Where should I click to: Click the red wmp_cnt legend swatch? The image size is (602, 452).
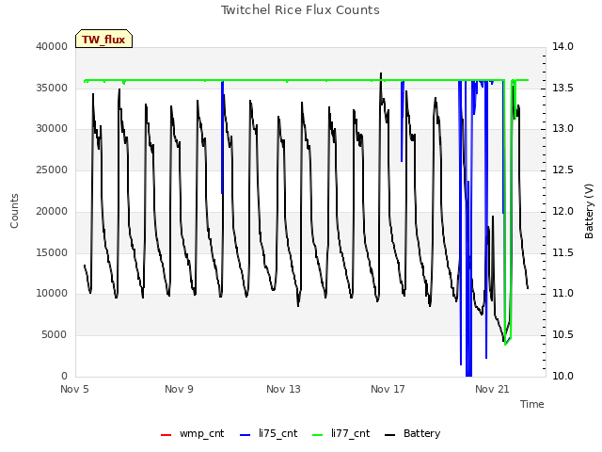click(166, 435)
